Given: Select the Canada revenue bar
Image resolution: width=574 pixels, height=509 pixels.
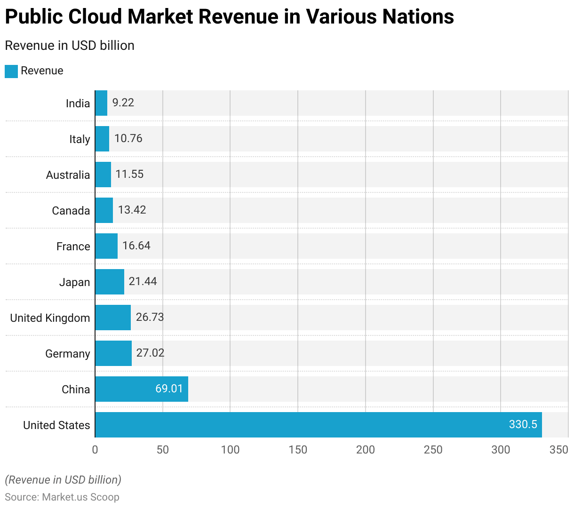Looking at the screenshot, I should point(104,210).
